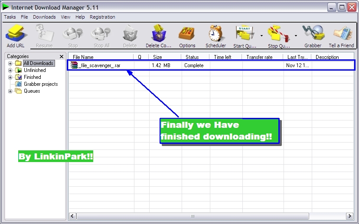
Task: Select Grabber projects category label
Action: (x=41, y=84)
